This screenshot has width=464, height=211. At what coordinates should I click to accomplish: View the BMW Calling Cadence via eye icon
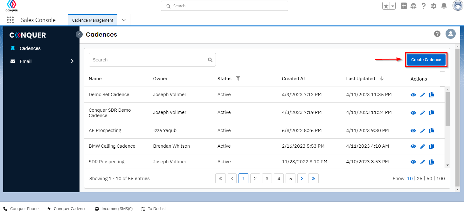tap(413, 146)
